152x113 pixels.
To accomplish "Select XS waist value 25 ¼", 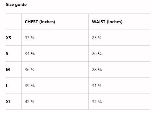I will [97, 38].
